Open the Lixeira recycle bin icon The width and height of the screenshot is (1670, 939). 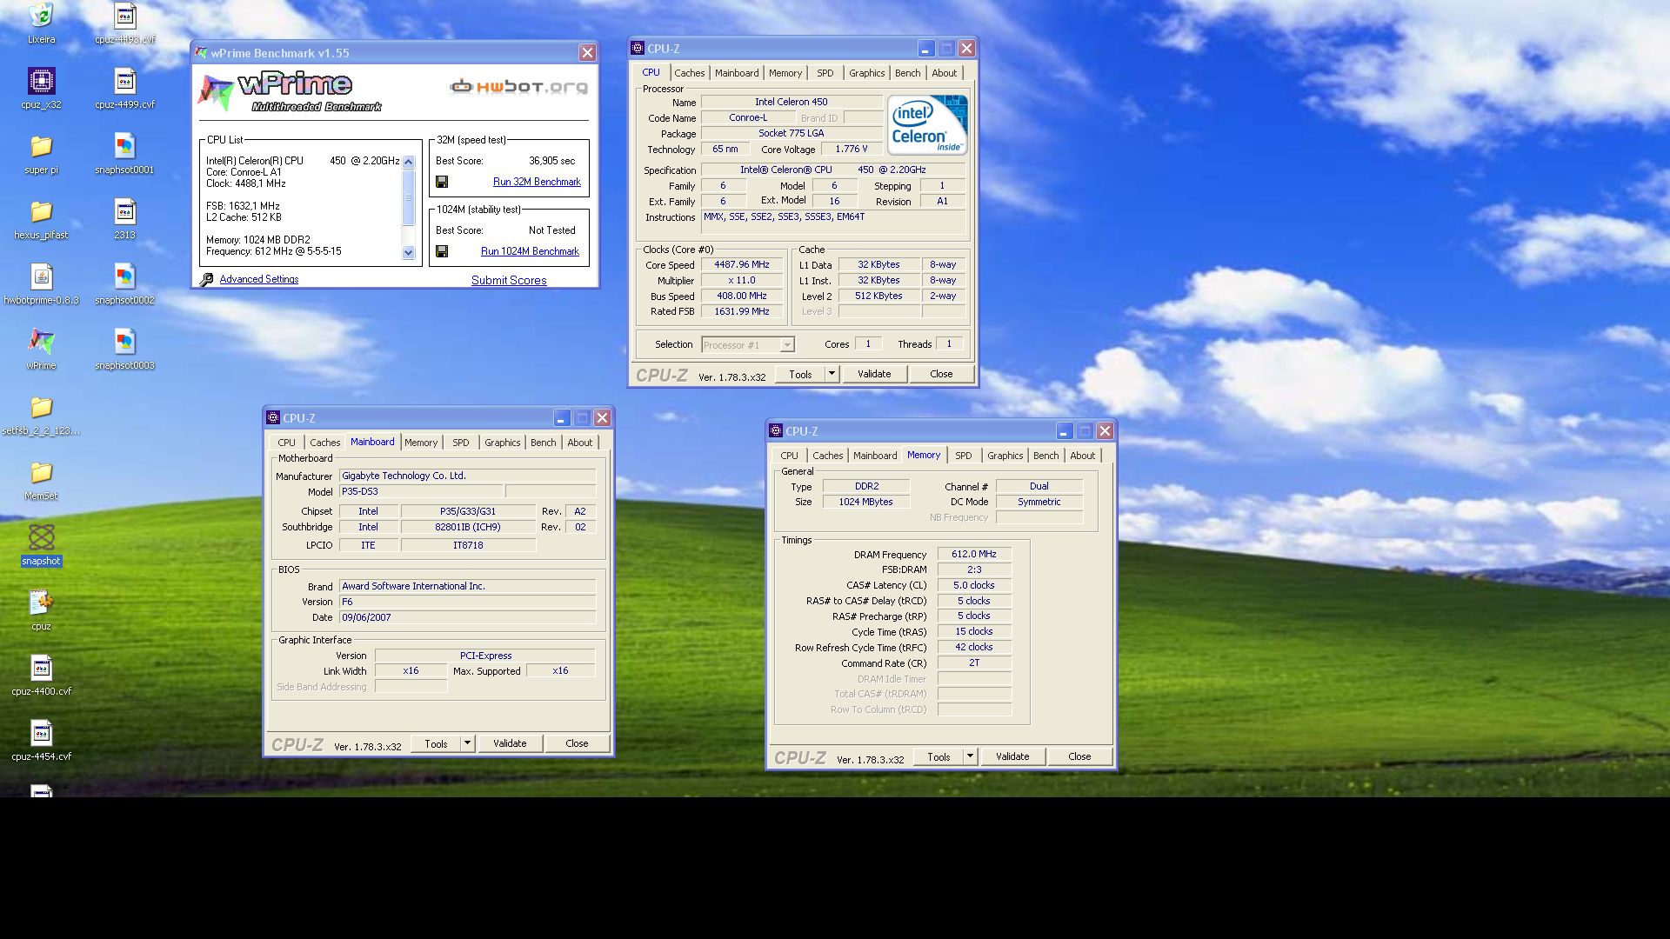coord(41,17)
